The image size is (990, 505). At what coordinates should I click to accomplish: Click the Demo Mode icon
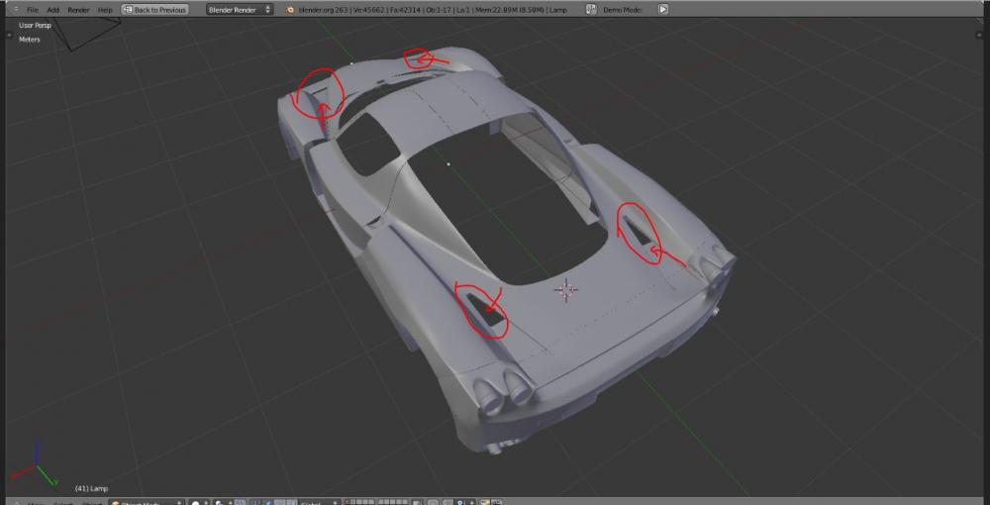(591, 10)
